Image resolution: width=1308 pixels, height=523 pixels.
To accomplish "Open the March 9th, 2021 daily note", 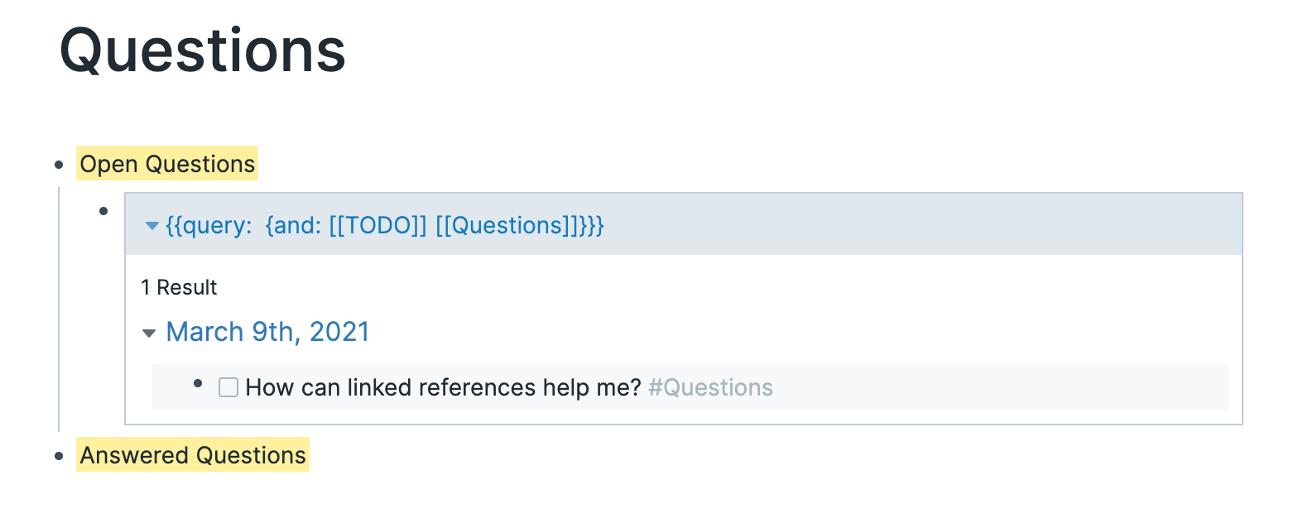I will click(x=268, y=332).
